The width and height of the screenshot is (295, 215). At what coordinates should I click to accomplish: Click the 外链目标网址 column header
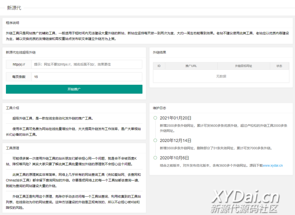click(243, 66)
